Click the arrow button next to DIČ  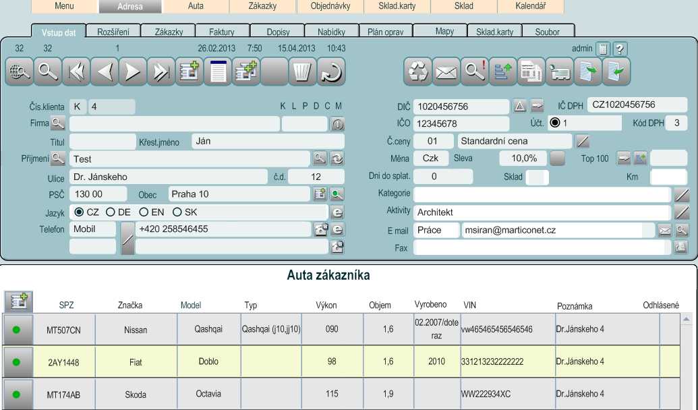[537, 106]
